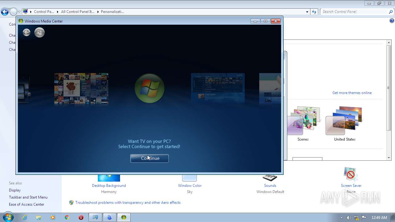This screenshot has width=395, height=222.
Task: Maximize the Windows Media Center window
Action: (265, 21)
